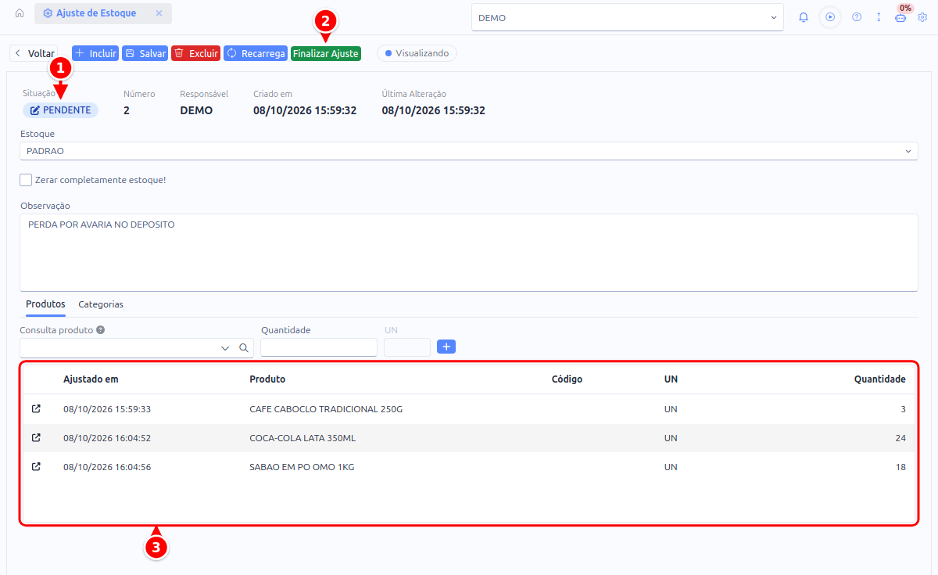Viewport: 938px width, 575px height.
Task: Click the quantity 24 cell
Action: (900, 438)
